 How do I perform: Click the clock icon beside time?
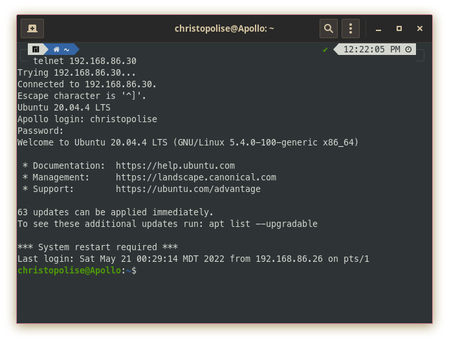(408, 50)
